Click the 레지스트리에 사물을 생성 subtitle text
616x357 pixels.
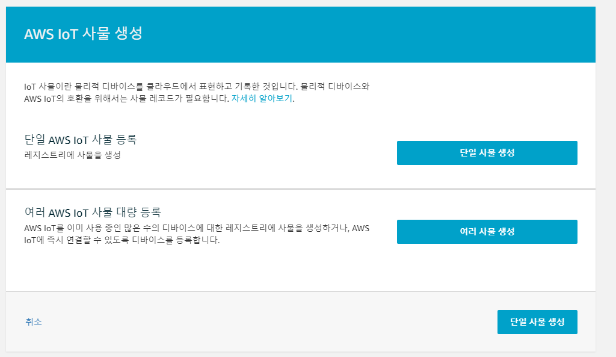[72, 155]
